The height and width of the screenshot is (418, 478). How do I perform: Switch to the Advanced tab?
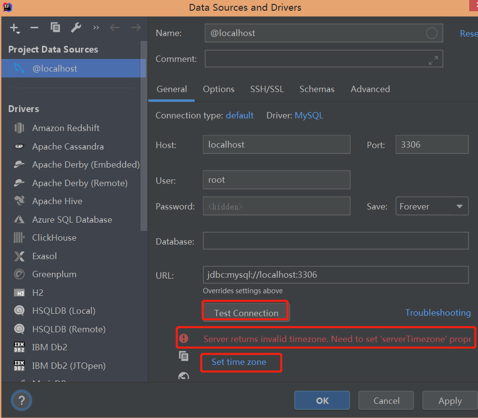[x=370, y=89]
